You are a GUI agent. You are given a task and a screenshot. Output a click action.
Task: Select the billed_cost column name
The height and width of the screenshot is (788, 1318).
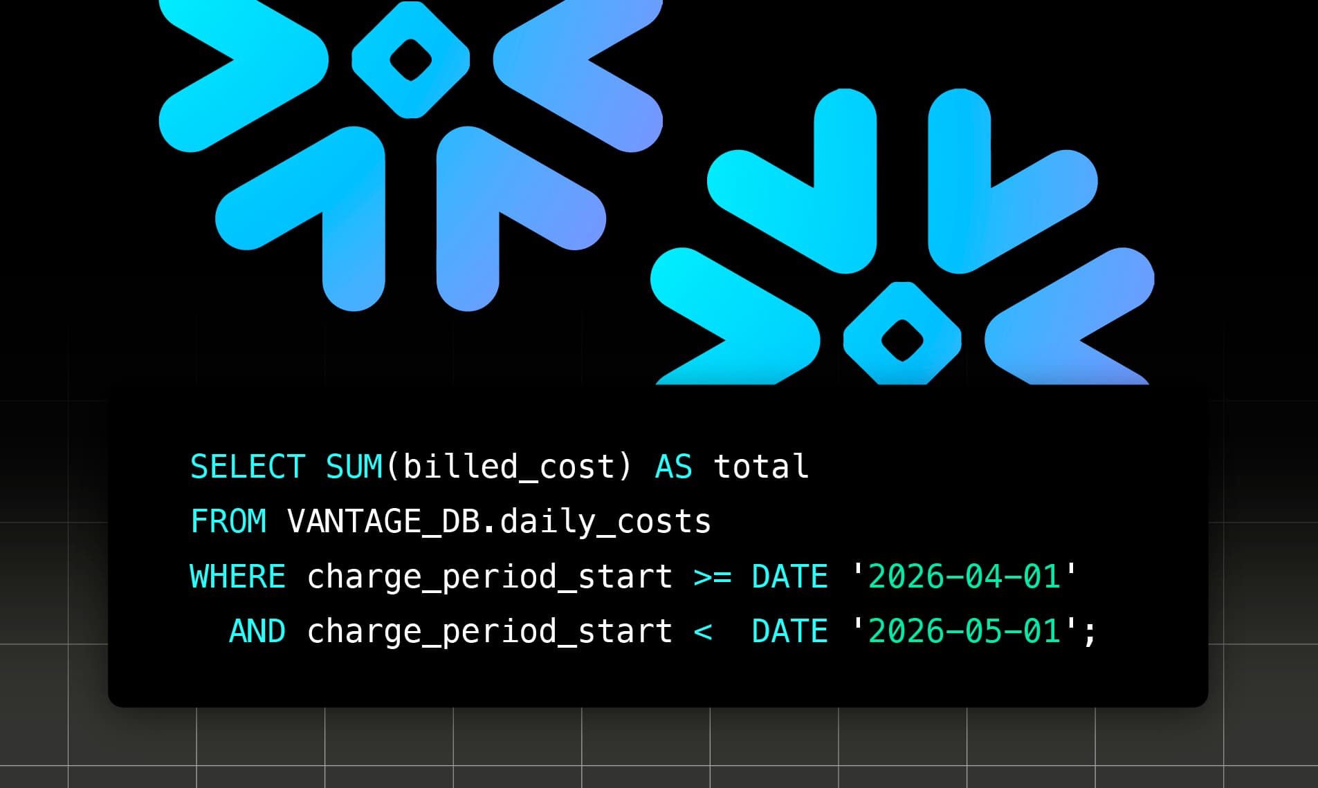509,467
